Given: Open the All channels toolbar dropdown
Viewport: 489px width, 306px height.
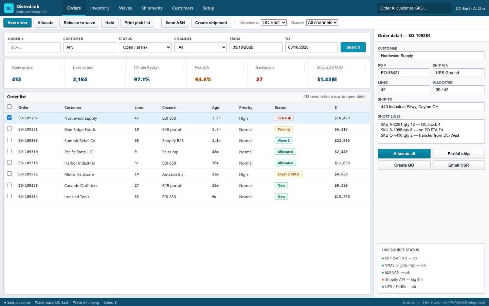Looking at the screenshot, I should [322, 23].
